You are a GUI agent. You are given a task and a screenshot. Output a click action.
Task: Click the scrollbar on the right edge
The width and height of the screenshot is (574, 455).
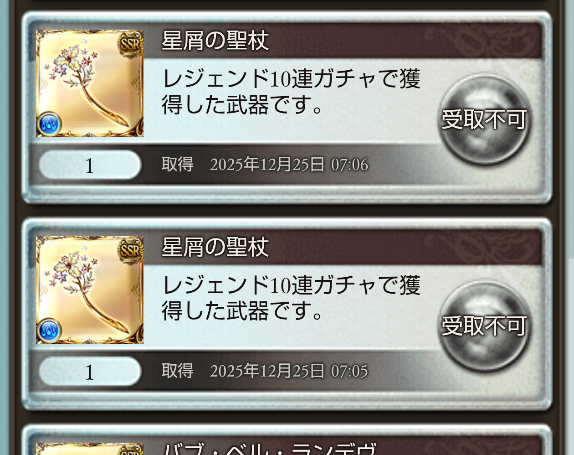571,356
